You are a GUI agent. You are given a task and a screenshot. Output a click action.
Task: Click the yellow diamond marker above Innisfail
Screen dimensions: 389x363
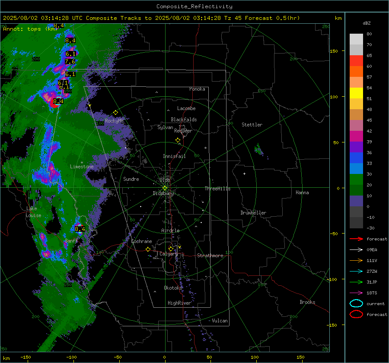coord(178,140)
